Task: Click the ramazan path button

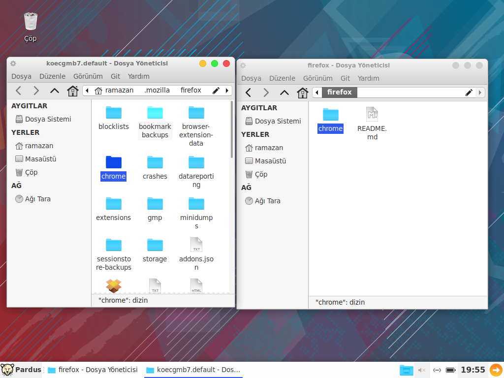Action: click(x=114, y=91)
